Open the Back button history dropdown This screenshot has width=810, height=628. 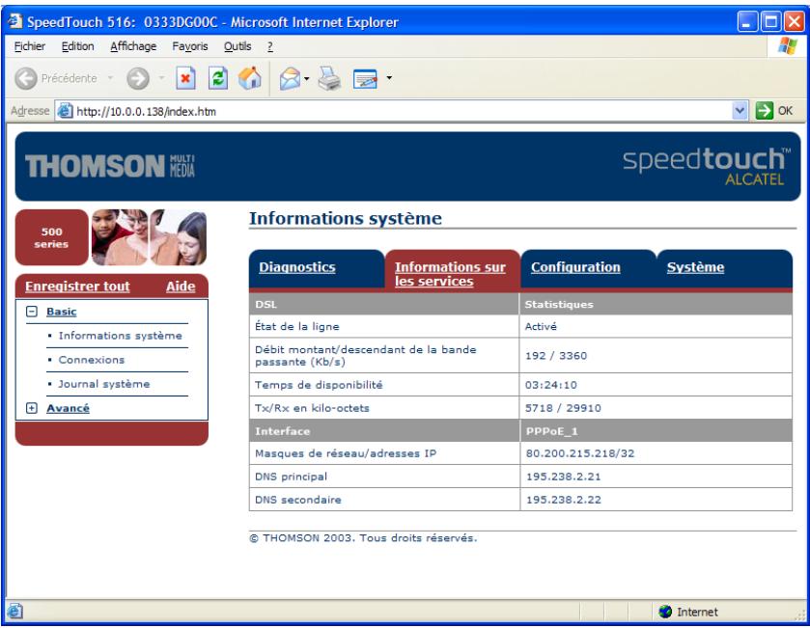click(110, 78)
